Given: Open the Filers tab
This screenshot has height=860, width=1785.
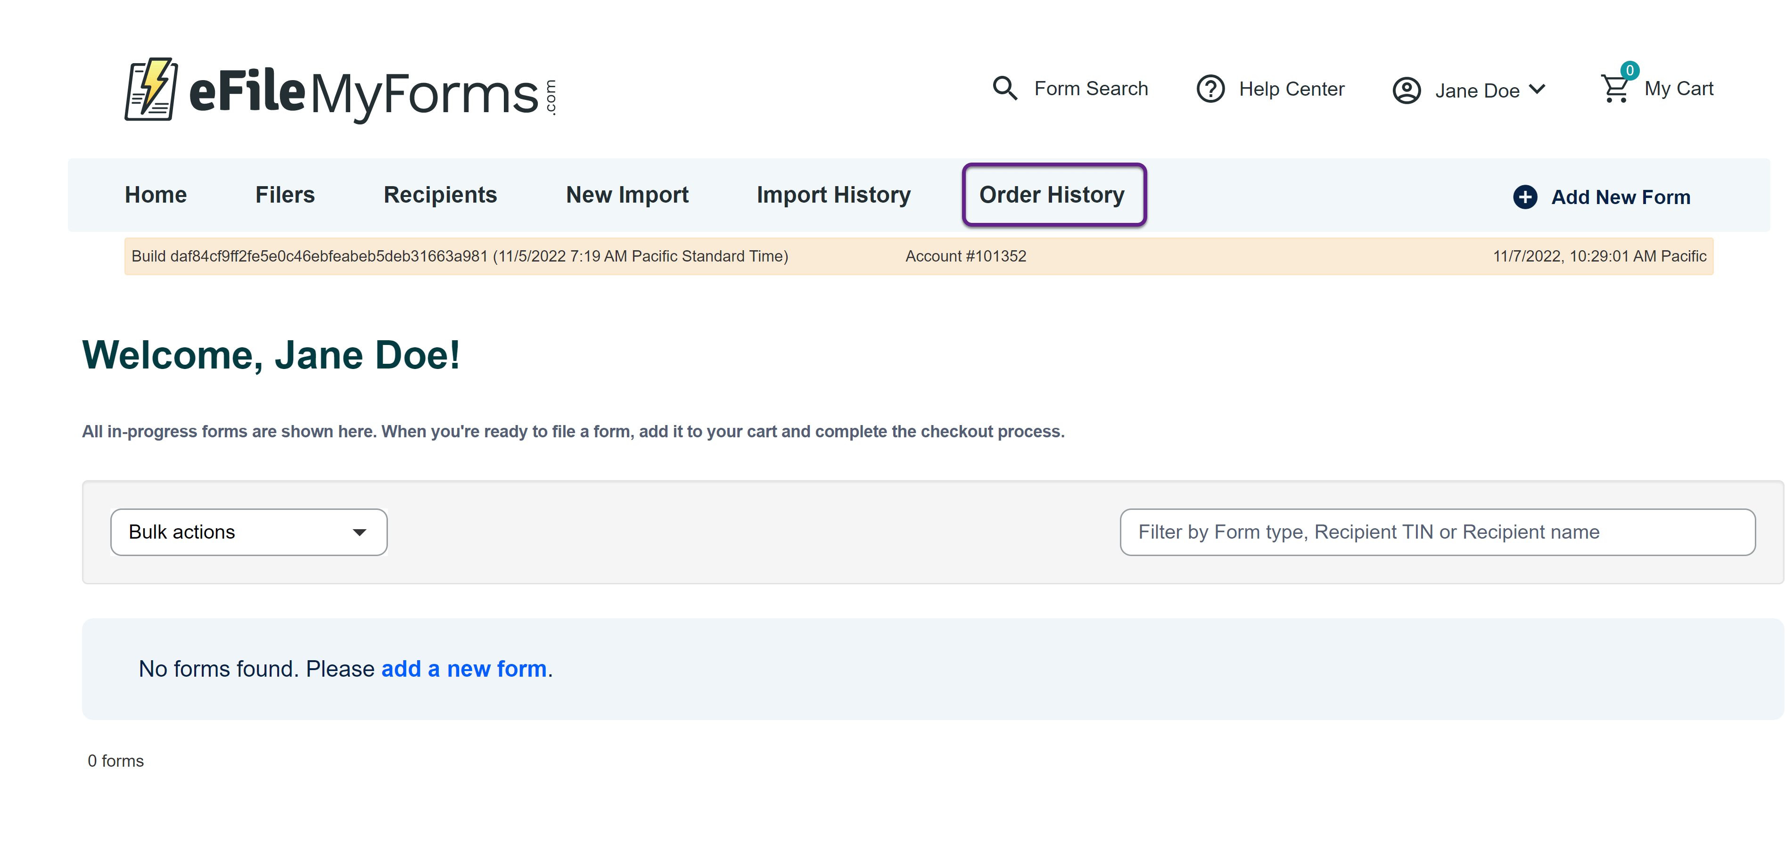Looking at the screenshot, I should pos(285,195).
